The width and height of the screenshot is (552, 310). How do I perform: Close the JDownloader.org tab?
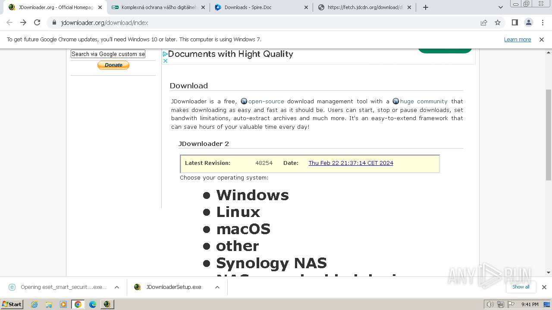click(x=100, y=7)
